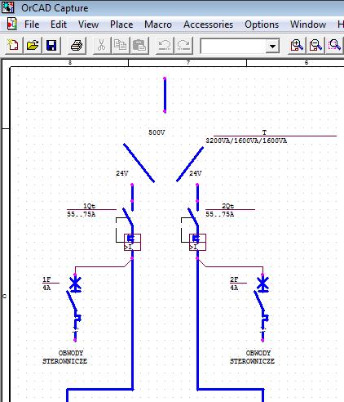
Task: Expand the toolbar combo box dropdown arrow
Action: pyautogui.click(x=272, y=46)
